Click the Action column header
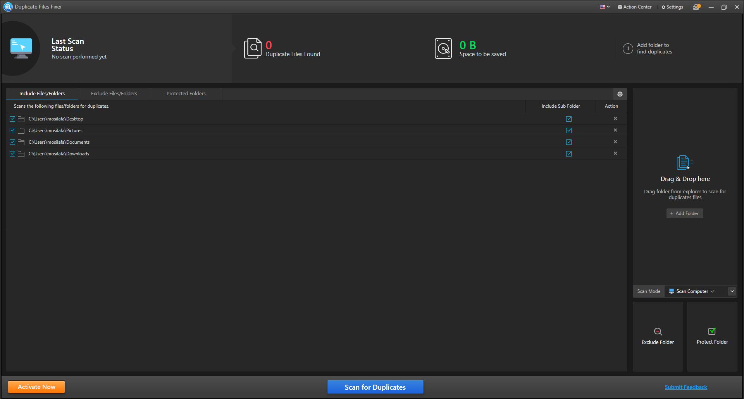Screen dimensions: 744x399 (x=611, y=106)
